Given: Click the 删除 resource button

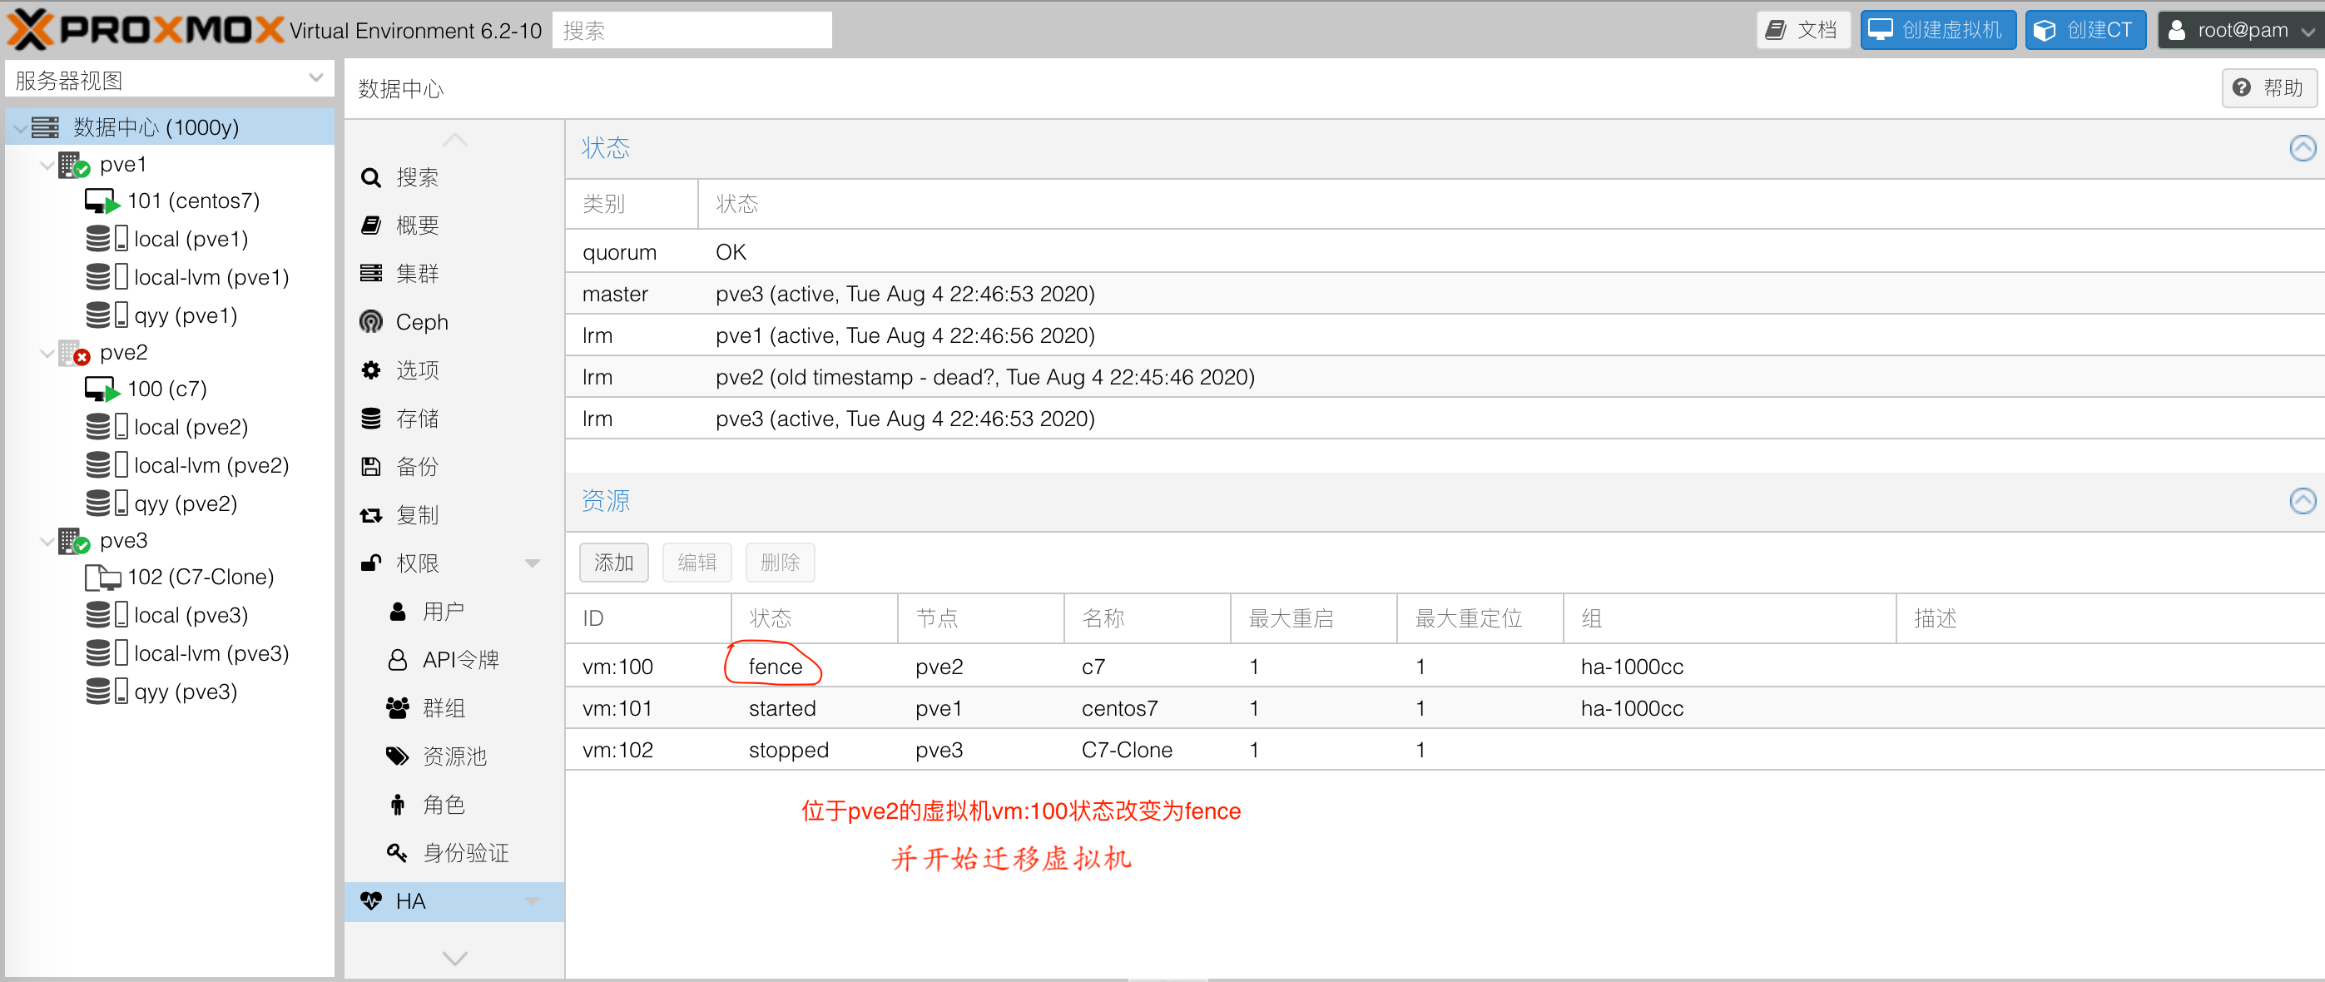Looking at the screenshot, I should 780,563.
